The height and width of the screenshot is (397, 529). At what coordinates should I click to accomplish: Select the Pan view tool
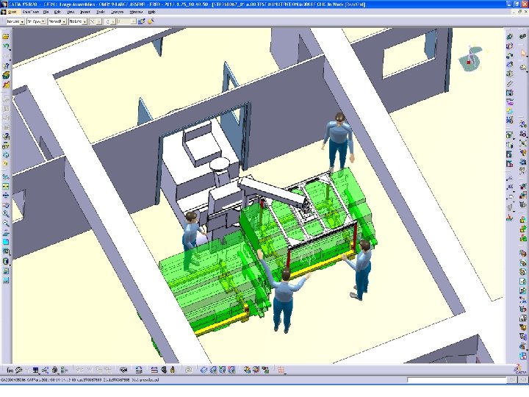pyautogui.click(x=6, y=195)
